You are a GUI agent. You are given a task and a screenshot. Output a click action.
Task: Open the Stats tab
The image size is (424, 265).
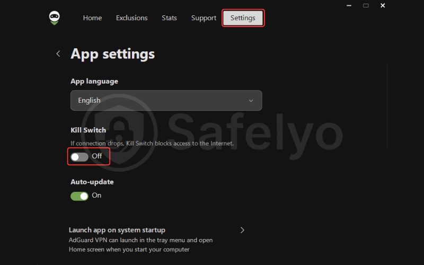(169, 18)
